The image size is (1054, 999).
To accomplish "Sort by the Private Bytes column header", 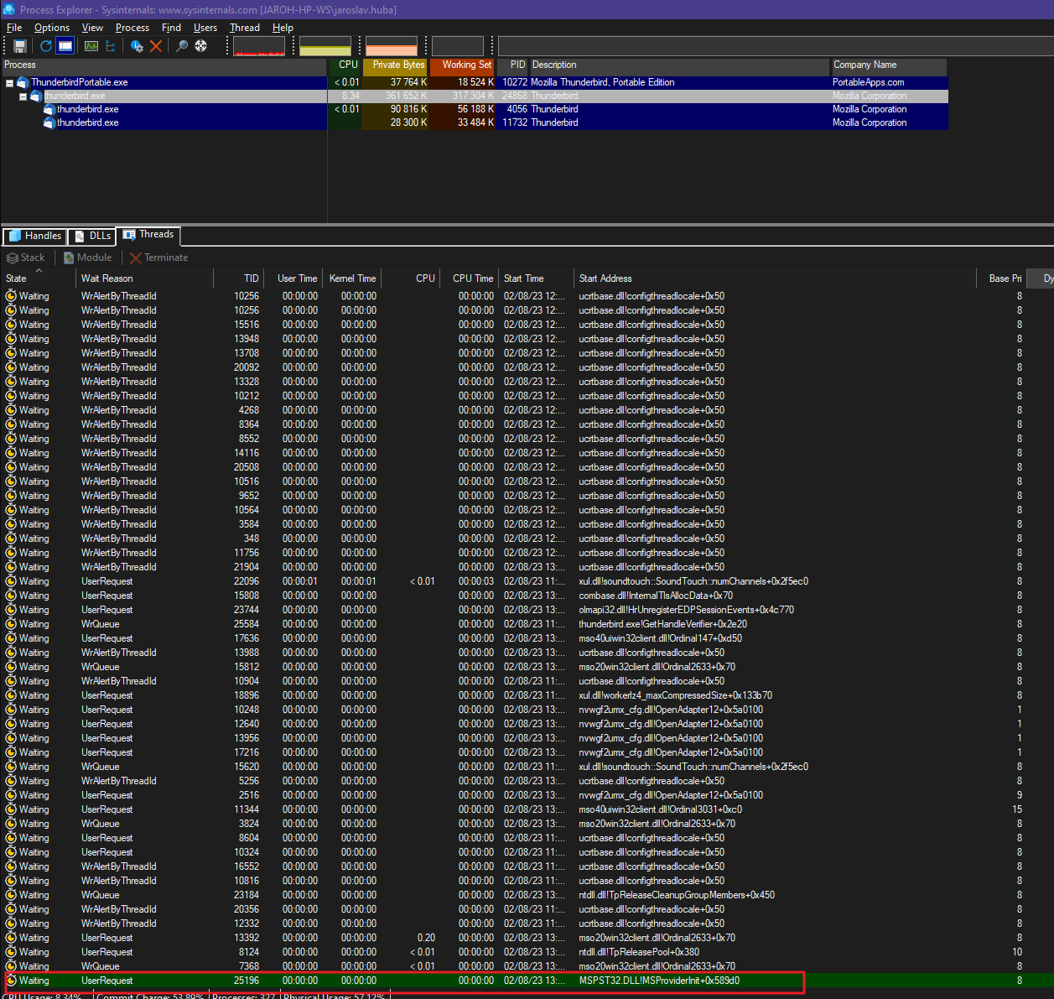I will (x=395, y=65).
